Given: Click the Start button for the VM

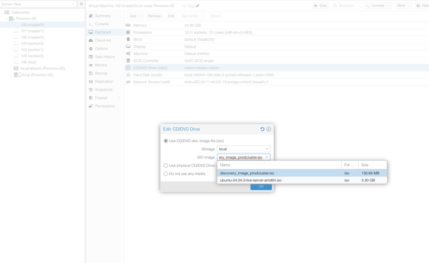Looking at the screenshot, I should (321, 6).
